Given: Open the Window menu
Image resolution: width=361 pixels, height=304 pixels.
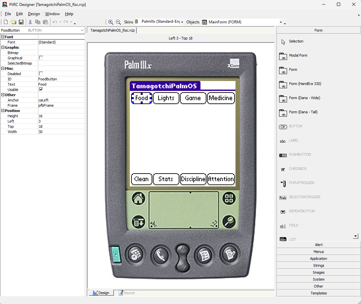Looking at the screenshot, I should [x=53, y=14].
